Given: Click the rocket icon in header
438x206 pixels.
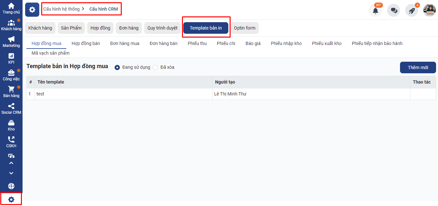Looking at the screenshot, I should coord(411,11).
